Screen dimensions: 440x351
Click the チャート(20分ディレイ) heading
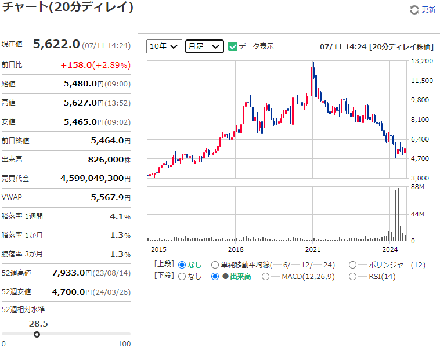tap(67, 8)
